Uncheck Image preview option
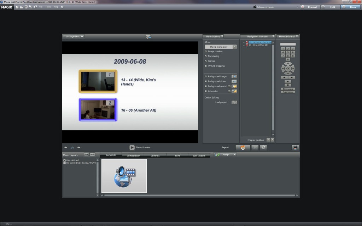Screen dimensions: 362x226 coord(206,51)
